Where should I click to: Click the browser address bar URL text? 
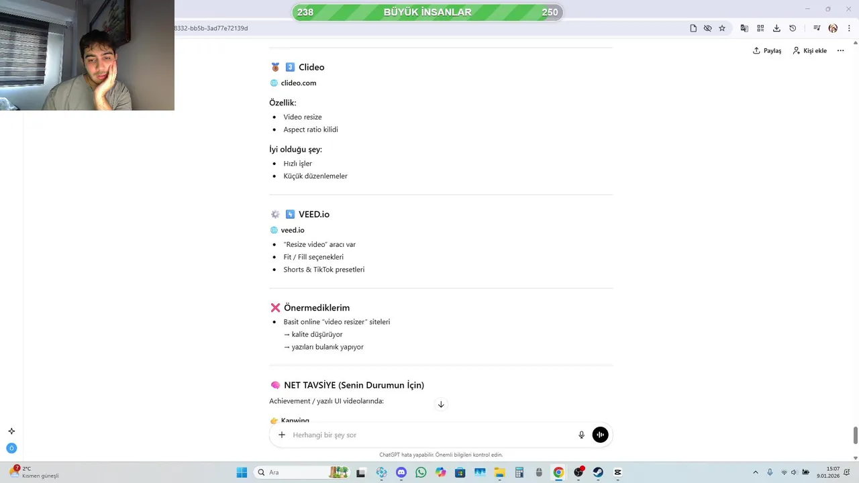pyautogui.click(x=211, y=28)
